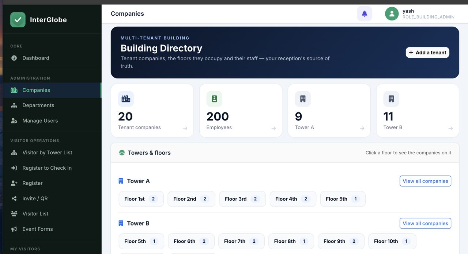Open the notifications bell icon
This screenshot has width=468, height=254.
pyautogui.click(x=365, y=14)
